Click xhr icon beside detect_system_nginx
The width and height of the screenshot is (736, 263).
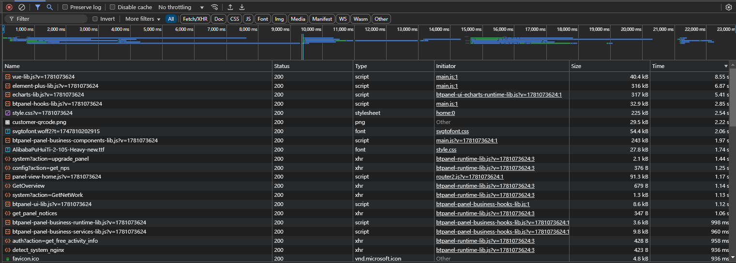click(8, 250)
